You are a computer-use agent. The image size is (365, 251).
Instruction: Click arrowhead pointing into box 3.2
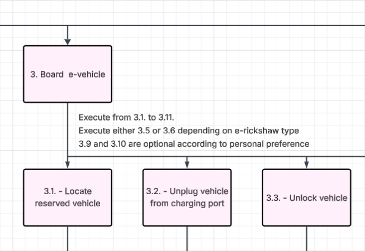(x=187, y=165)
